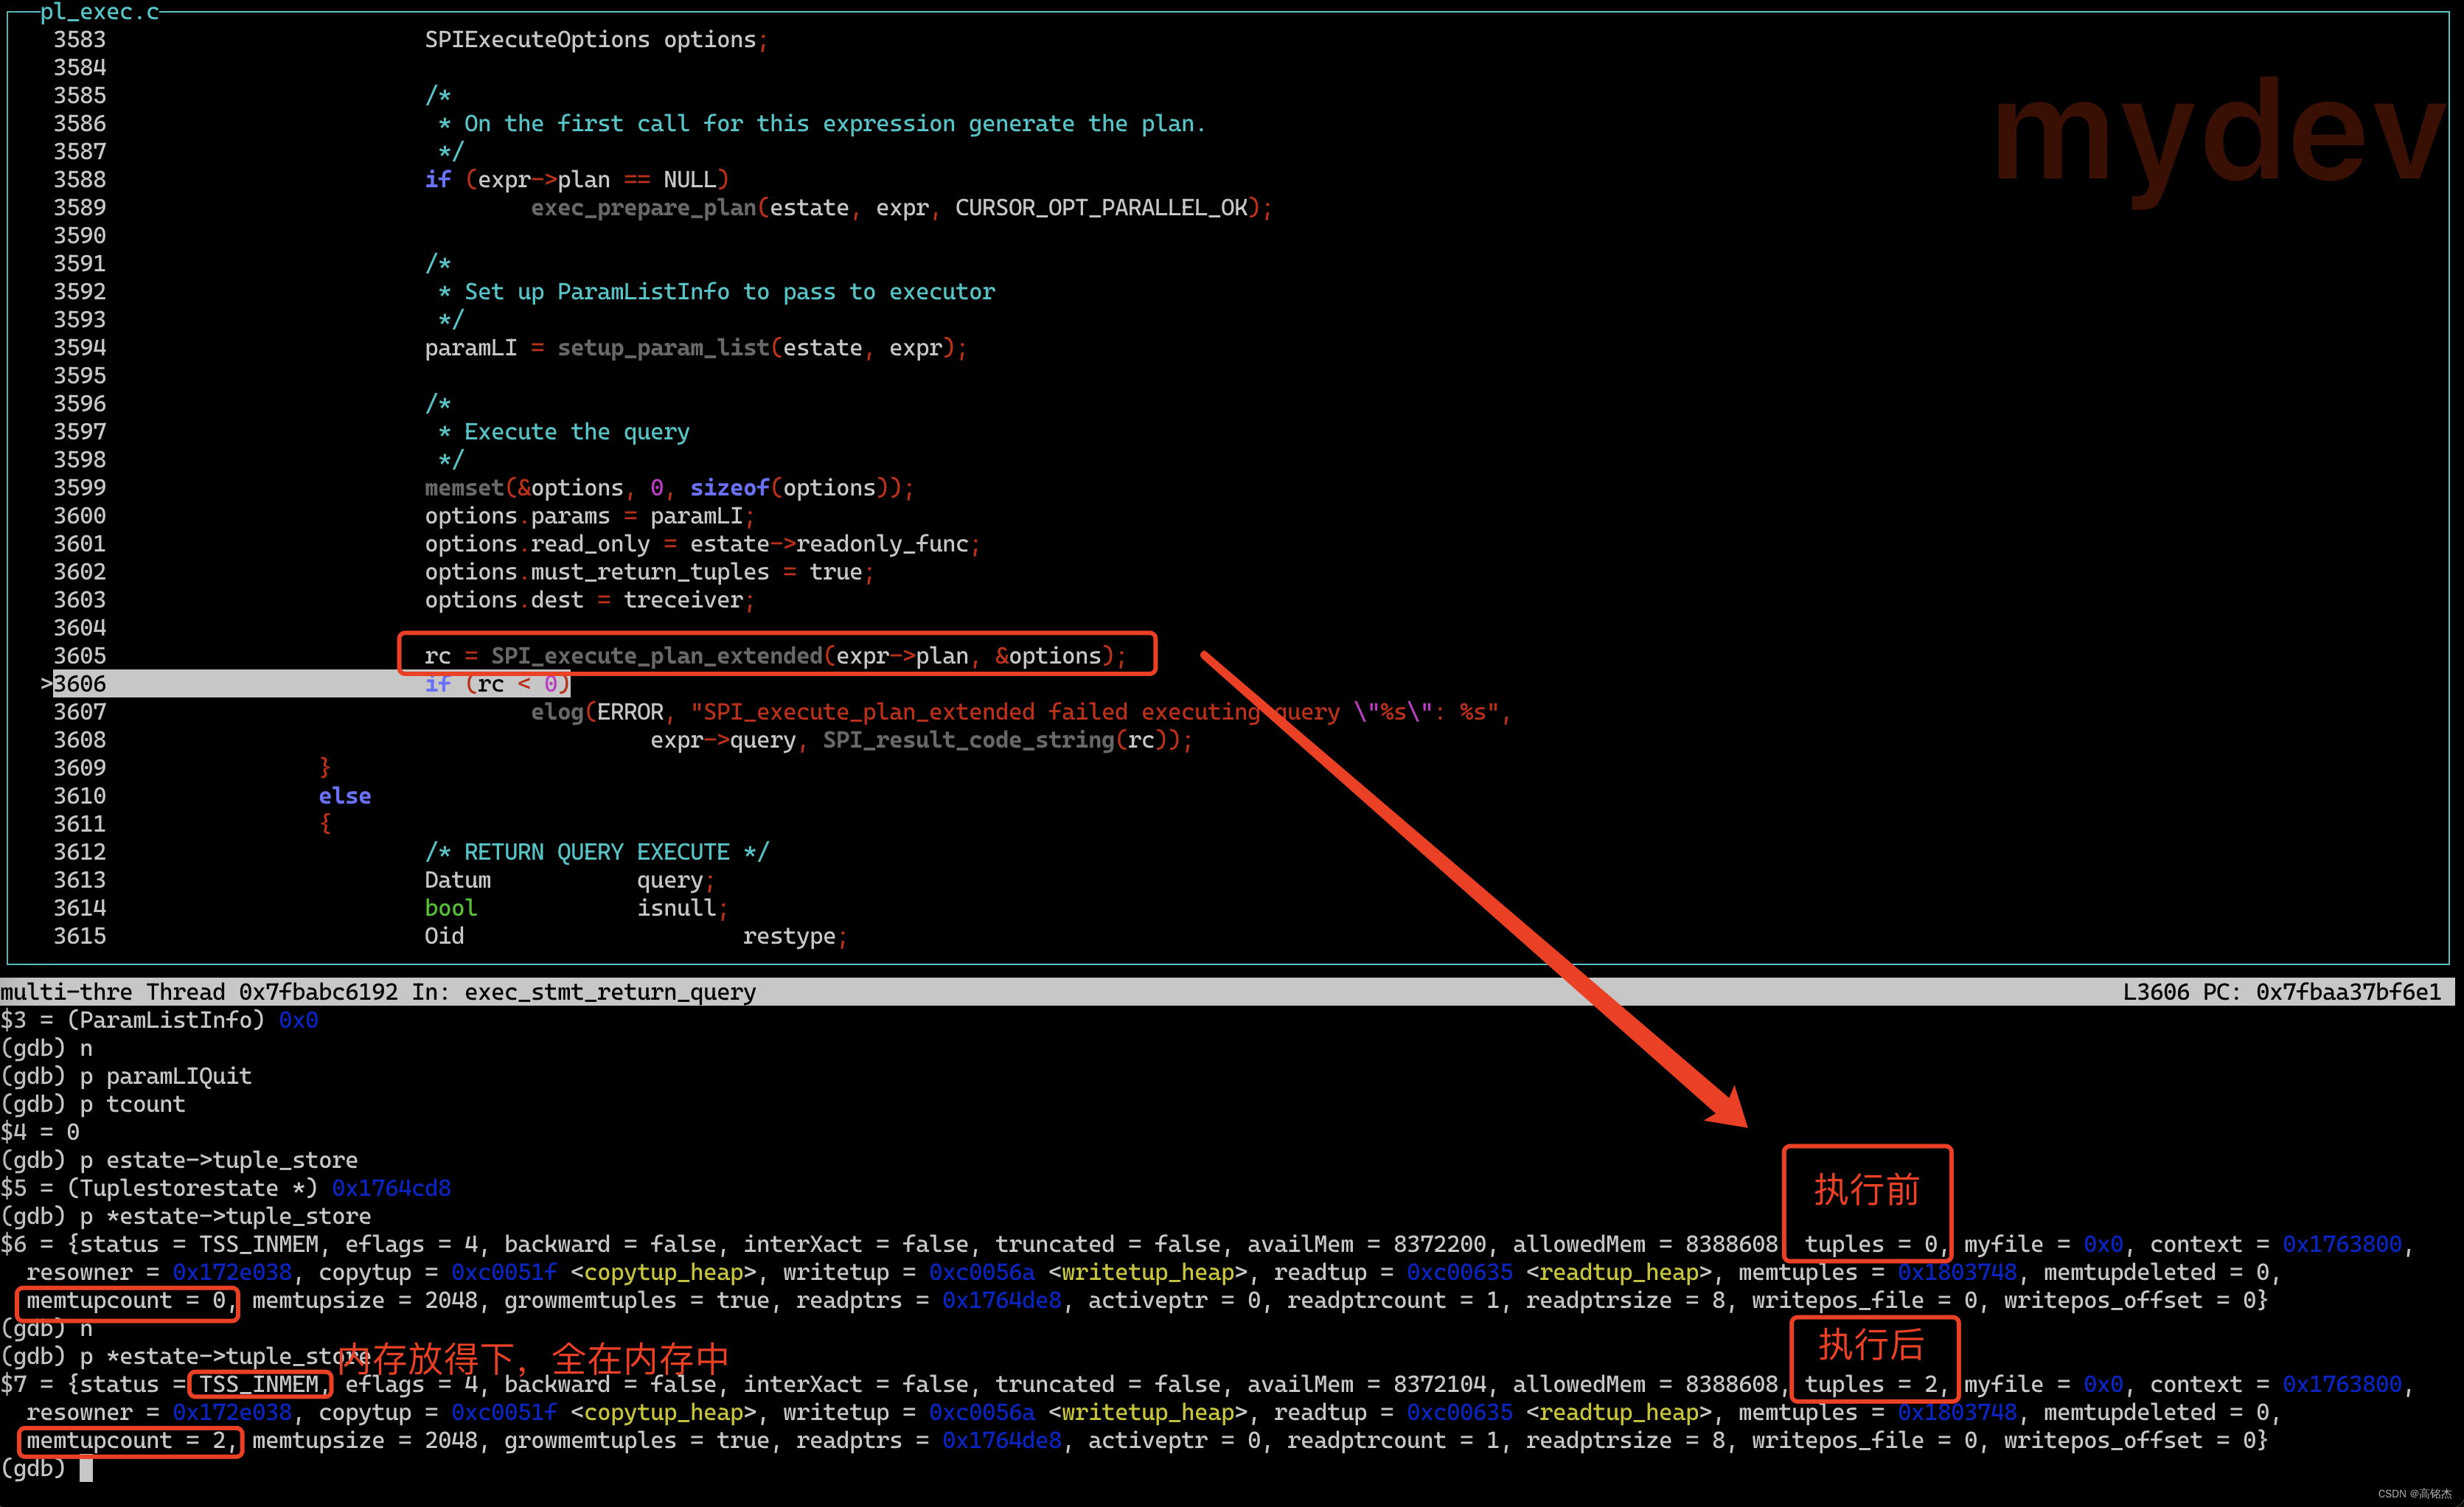Click SPI_result_code_string(rc) on line 3608
The image size is (2464, 1507).
[x=1001, y=739]
